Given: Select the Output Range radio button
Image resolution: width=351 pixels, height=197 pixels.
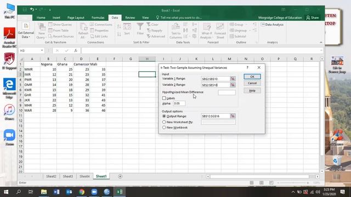Looking at the screenshot, I should [x=164, y=116].
